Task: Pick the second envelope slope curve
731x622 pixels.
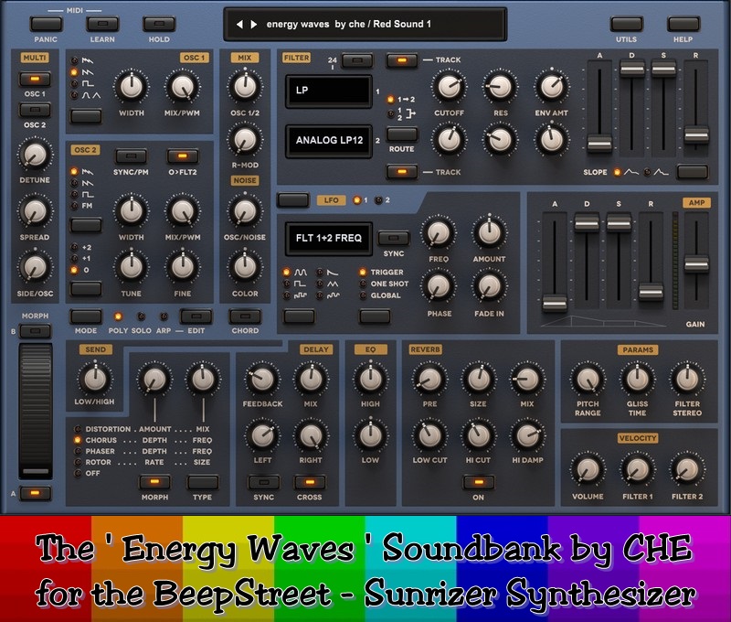Action: (651, 172)
